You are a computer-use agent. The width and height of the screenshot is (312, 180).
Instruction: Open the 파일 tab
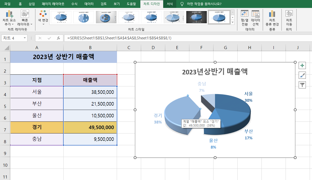(x=8, y=4)
